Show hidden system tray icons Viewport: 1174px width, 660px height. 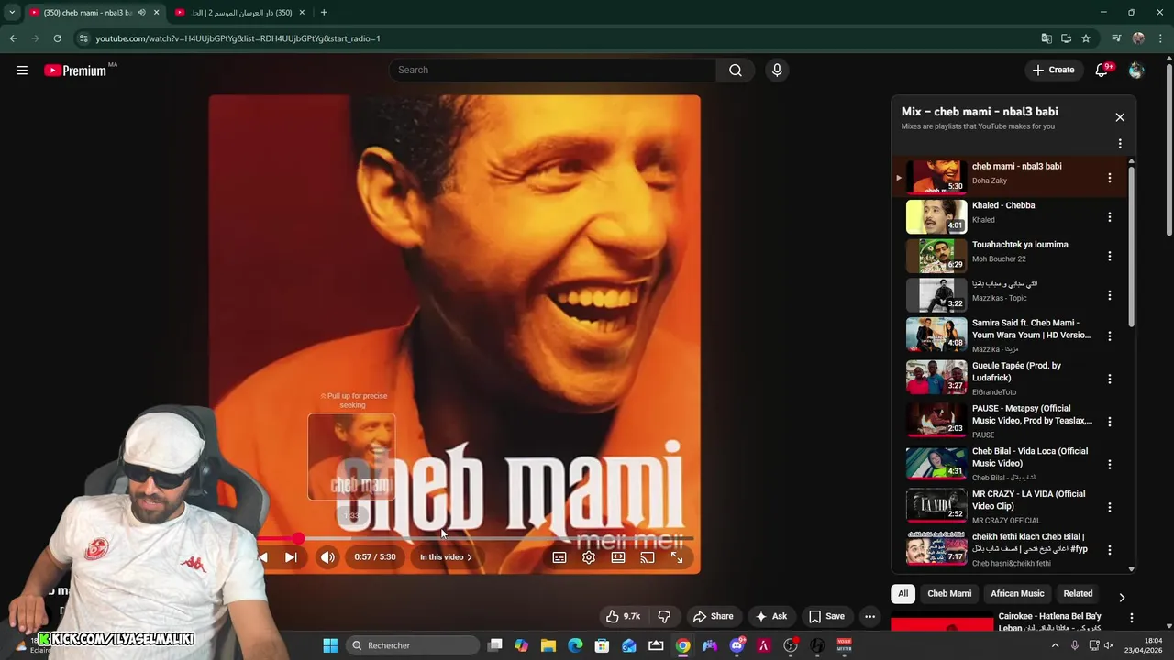point(1055,645)
